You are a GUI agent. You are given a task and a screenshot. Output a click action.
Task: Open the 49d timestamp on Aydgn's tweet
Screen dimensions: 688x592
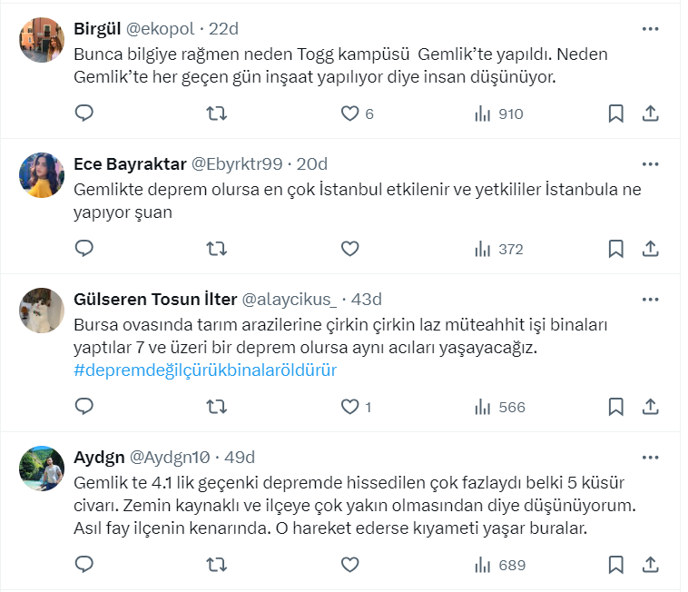240,457
